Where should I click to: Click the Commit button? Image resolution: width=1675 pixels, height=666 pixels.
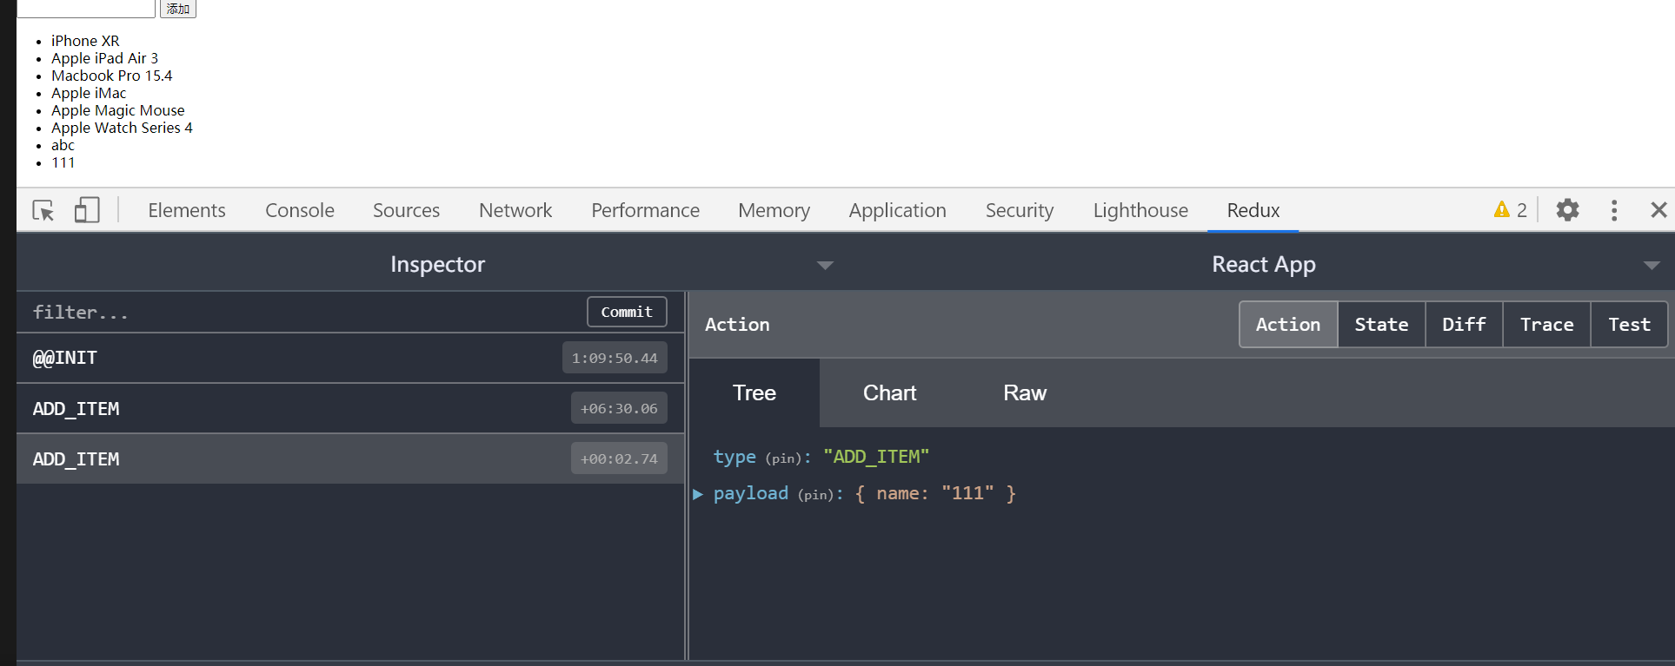[627, 312]
